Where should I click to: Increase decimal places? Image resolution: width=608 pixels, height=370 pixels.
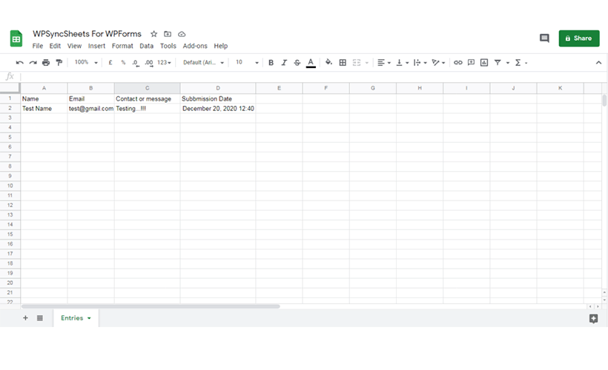tap(149, 63)
